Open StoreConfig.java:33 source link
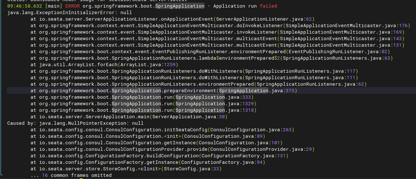Image resolution: width=416 pixels, height=179 pixels. (192, 169)
